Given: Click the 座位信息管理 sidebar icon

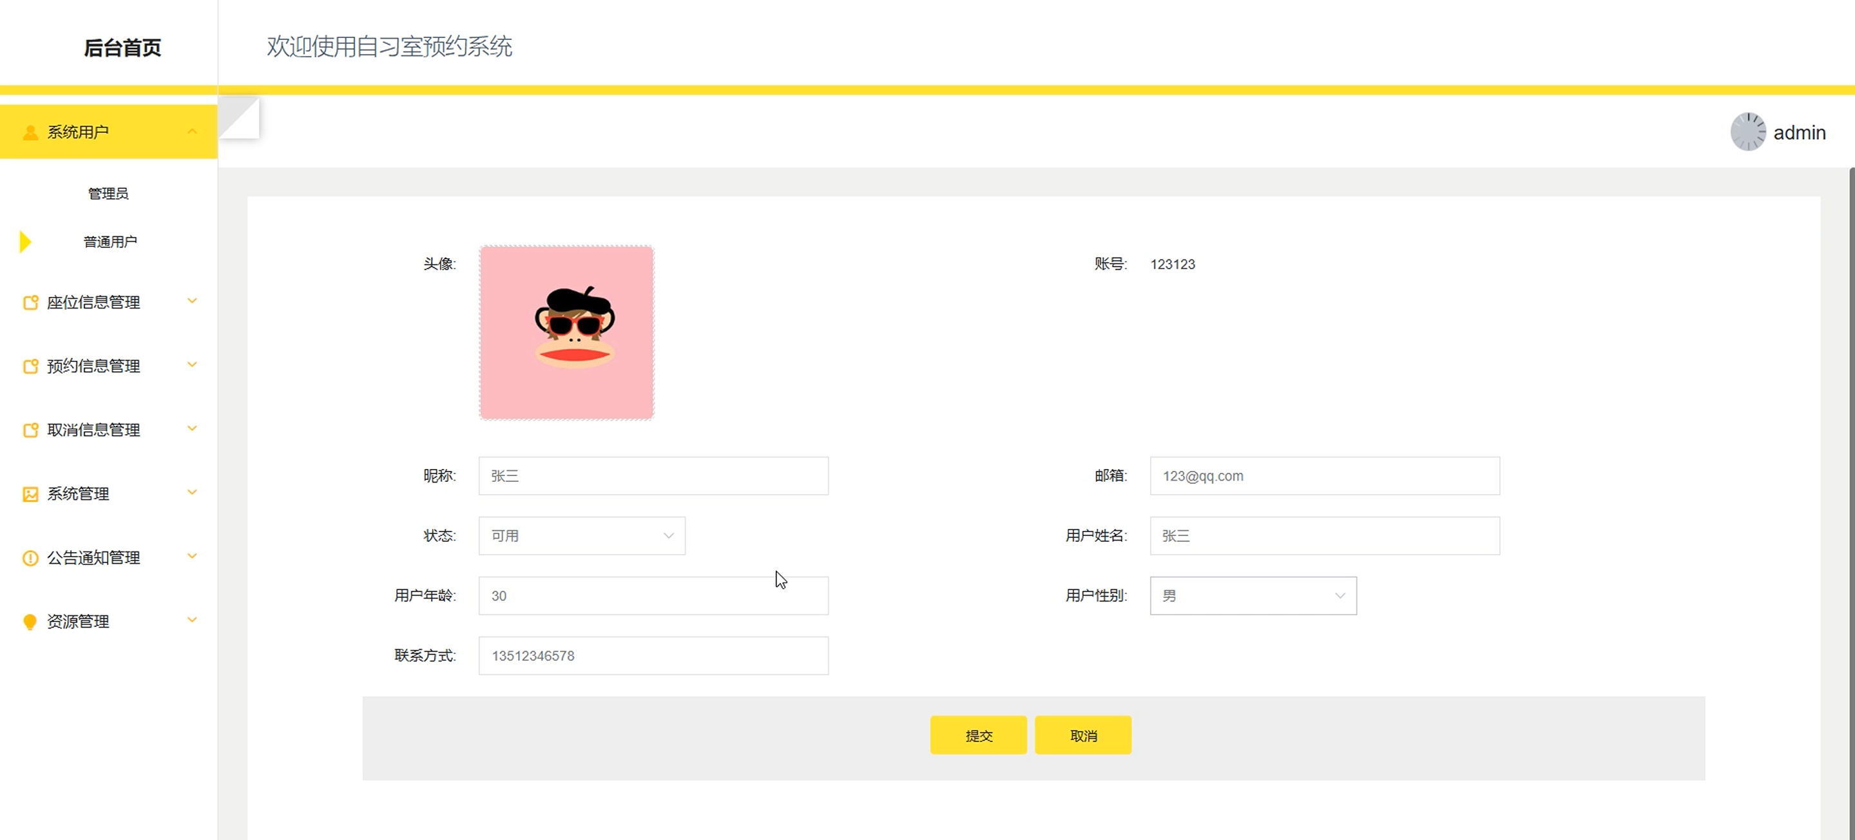Looking at the screenshot, I should pos(30,302).
